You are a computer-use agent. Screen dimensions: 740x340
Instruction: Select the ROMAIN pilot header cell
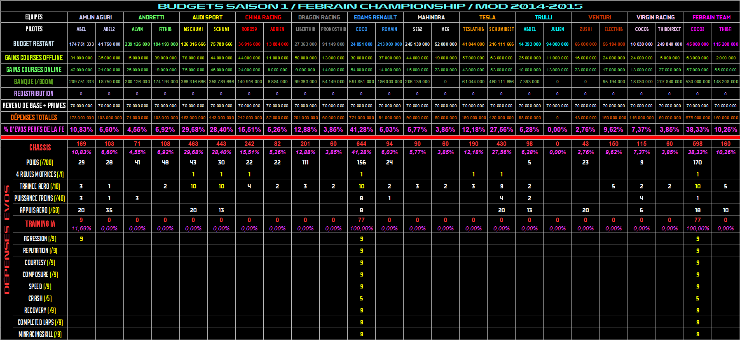click(x=389, y=29)
